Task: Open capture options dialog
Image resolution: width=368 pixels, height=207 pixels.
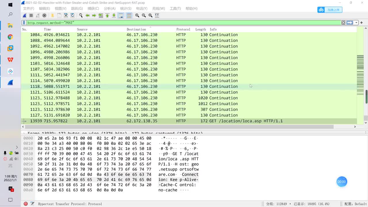Action: tap(44, 16)
